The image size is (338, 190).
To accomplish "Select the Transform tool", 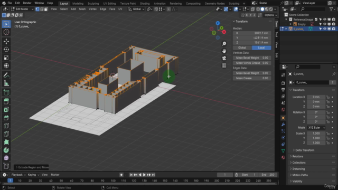I will 6,65.
